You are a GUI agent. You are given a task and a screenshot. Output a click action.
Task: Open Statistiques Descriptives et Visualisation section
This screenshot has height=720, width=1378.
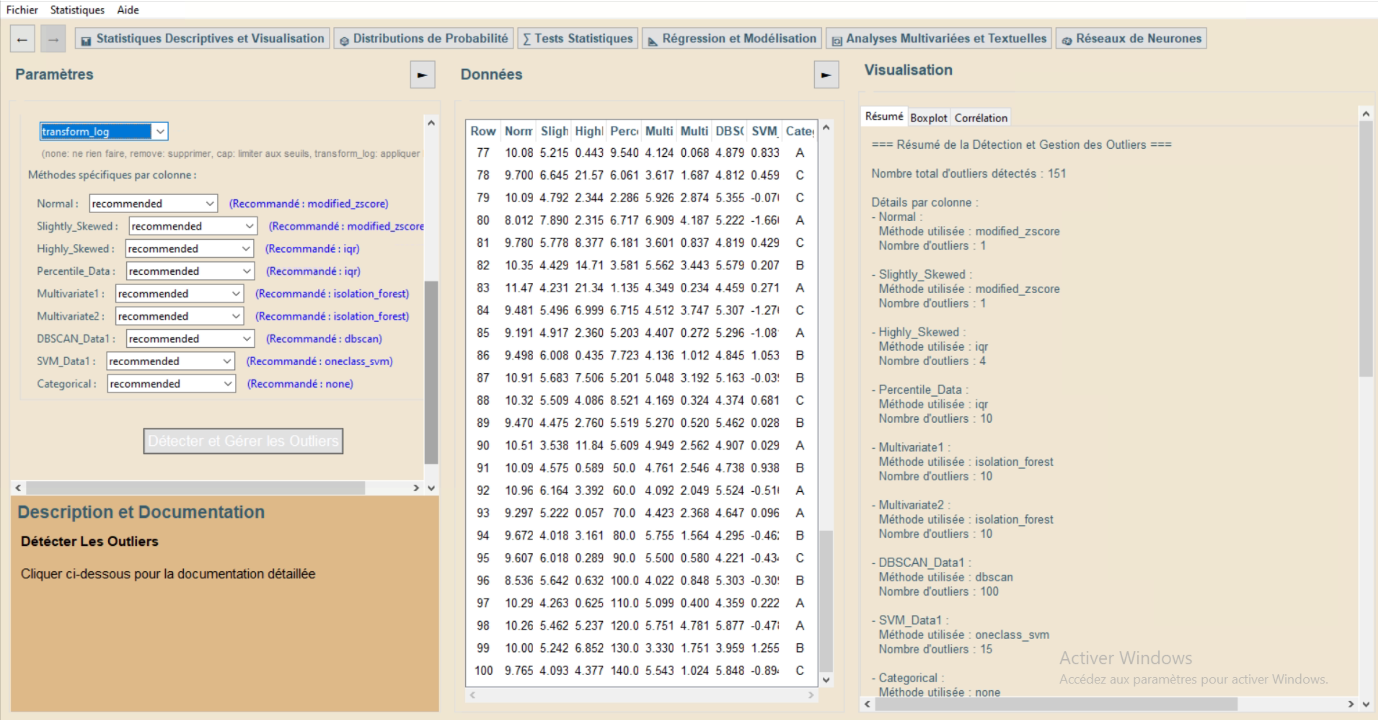pyautogui.click(x=202, y=39)
